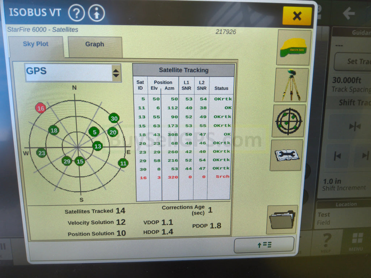This screenshot has width=371, height=278.
Task: Click 1.0 in Shift Increment in background
Action: pos(344,185)
